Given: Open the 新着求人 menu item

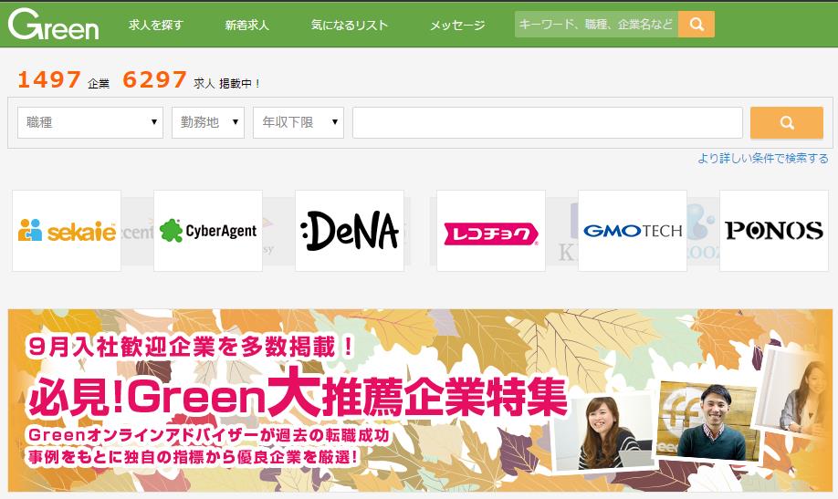Looking at the screenshot, I should pos(246,25).
